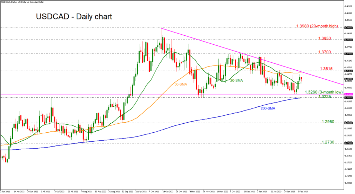Screen dimensions: 355x194
Task: Click the black 1.39800 price axis marker
Action: pyautogui.click(x=348, y=28)
